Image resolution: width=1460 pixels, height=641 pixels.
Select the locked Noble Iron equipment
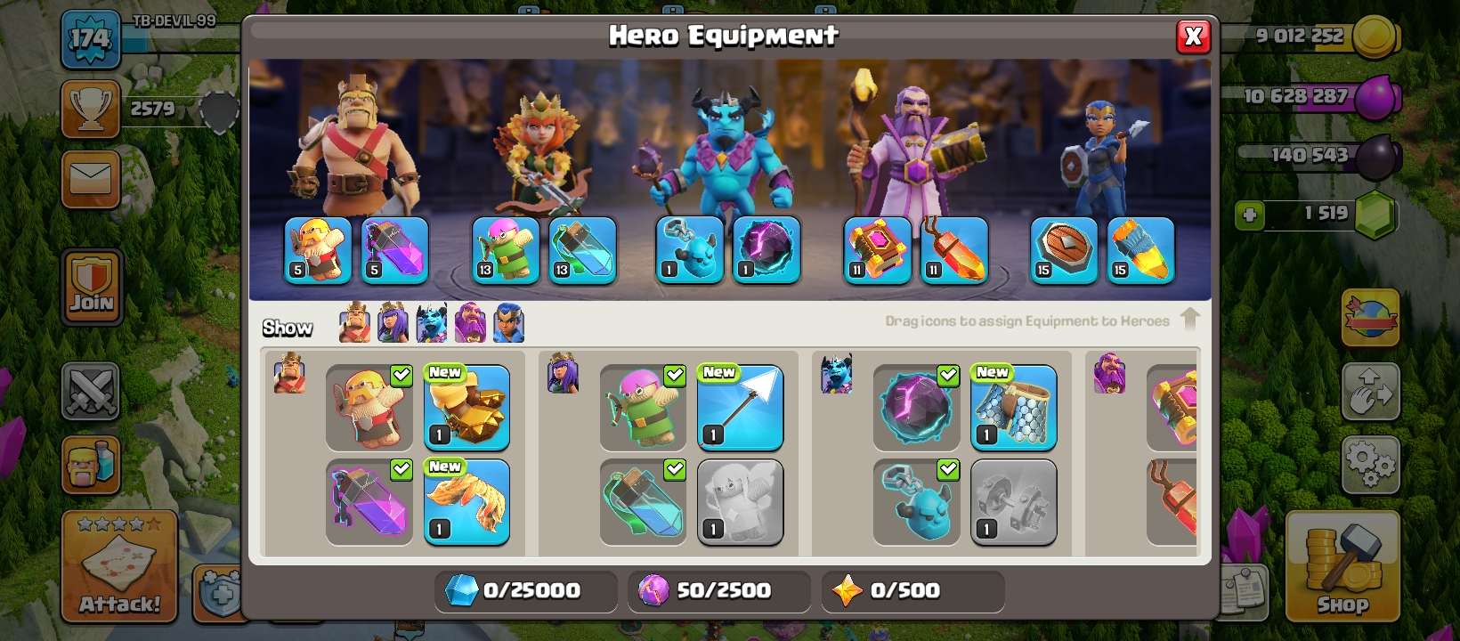pyautogui.click(x=1013, y=502)
